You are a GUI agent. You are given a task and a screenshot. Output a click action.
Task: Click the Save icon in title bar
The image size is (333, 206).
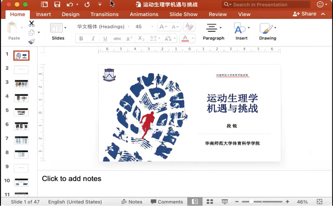(57, 5)
